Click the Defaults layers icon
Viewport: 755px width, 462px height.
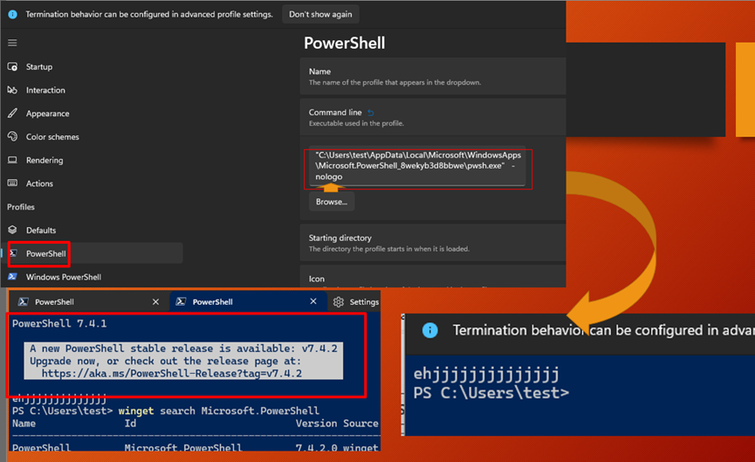[x=12, y=230]
